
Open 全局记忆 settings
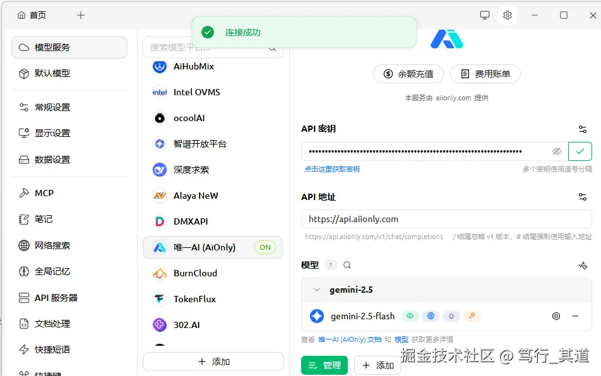click(69, 271)
